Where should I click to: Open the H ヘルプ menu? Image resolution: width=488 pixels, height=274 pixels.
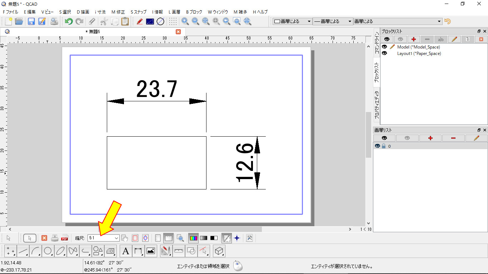click(260, 12)
